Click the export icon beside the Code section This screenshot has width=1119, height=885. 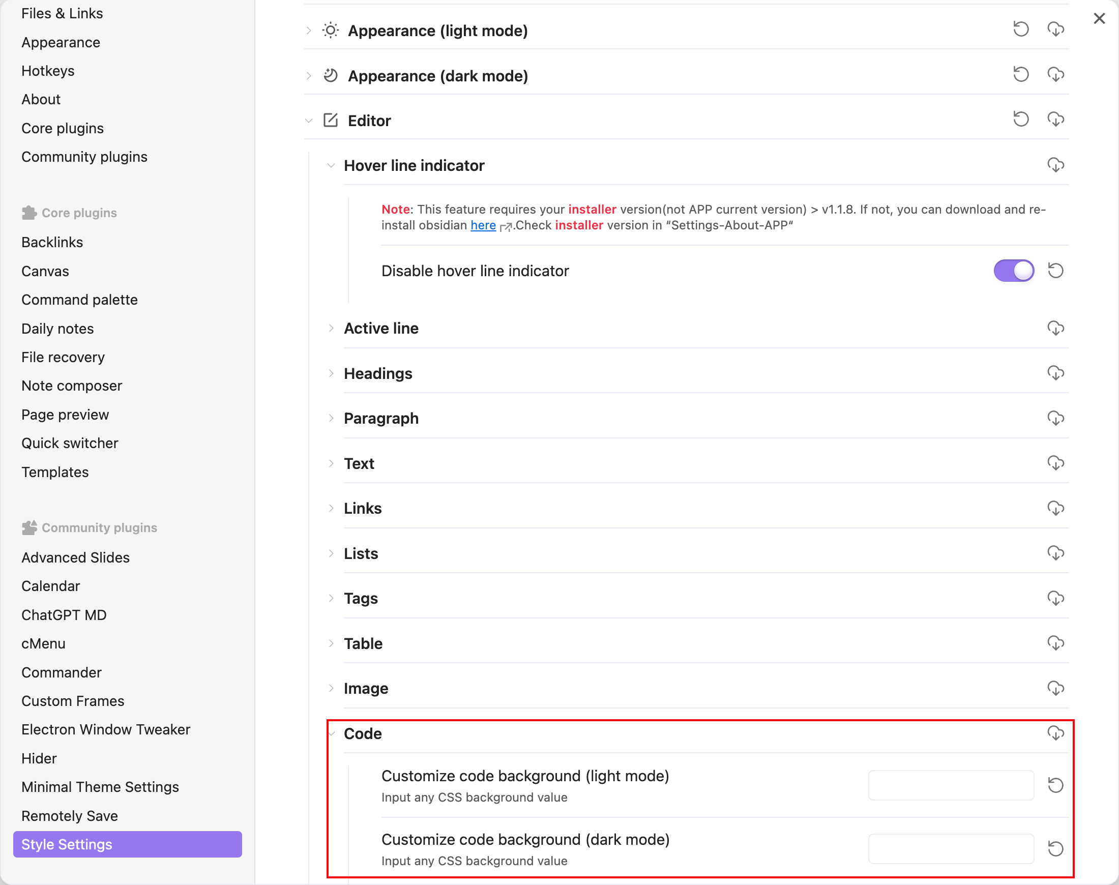1056,733
